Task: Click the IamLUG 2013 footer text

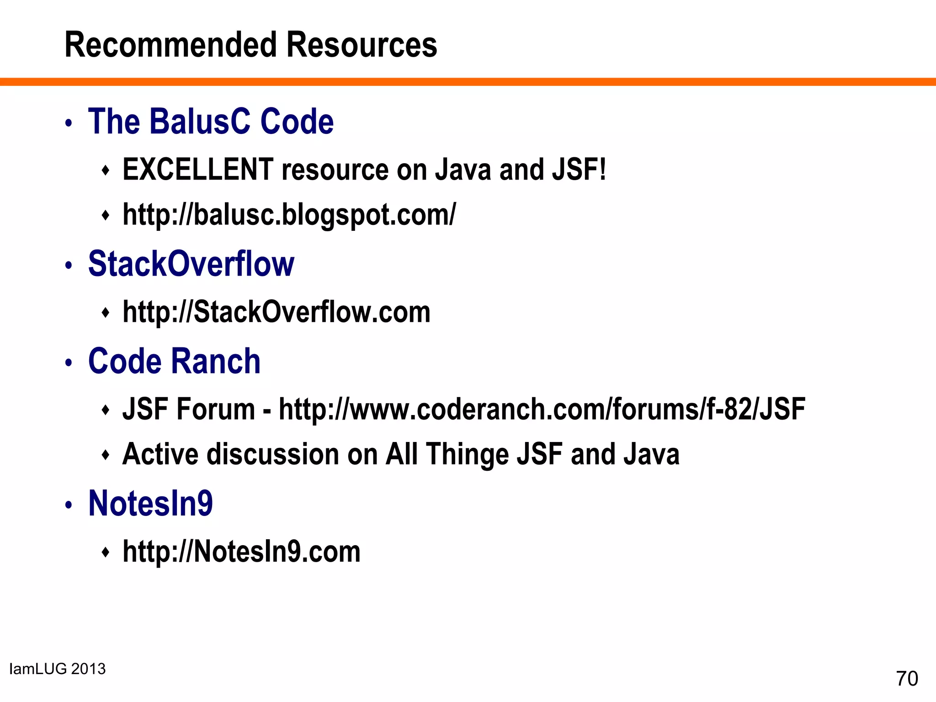Action: coord(57,669)
